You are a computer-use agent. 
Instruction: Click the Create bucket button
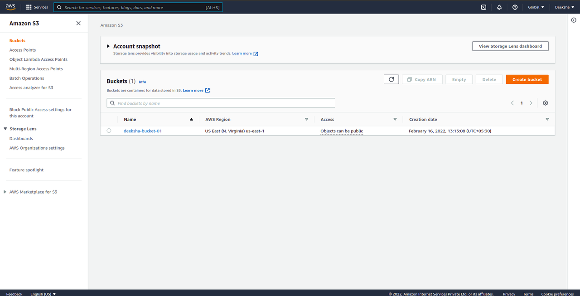527,79
